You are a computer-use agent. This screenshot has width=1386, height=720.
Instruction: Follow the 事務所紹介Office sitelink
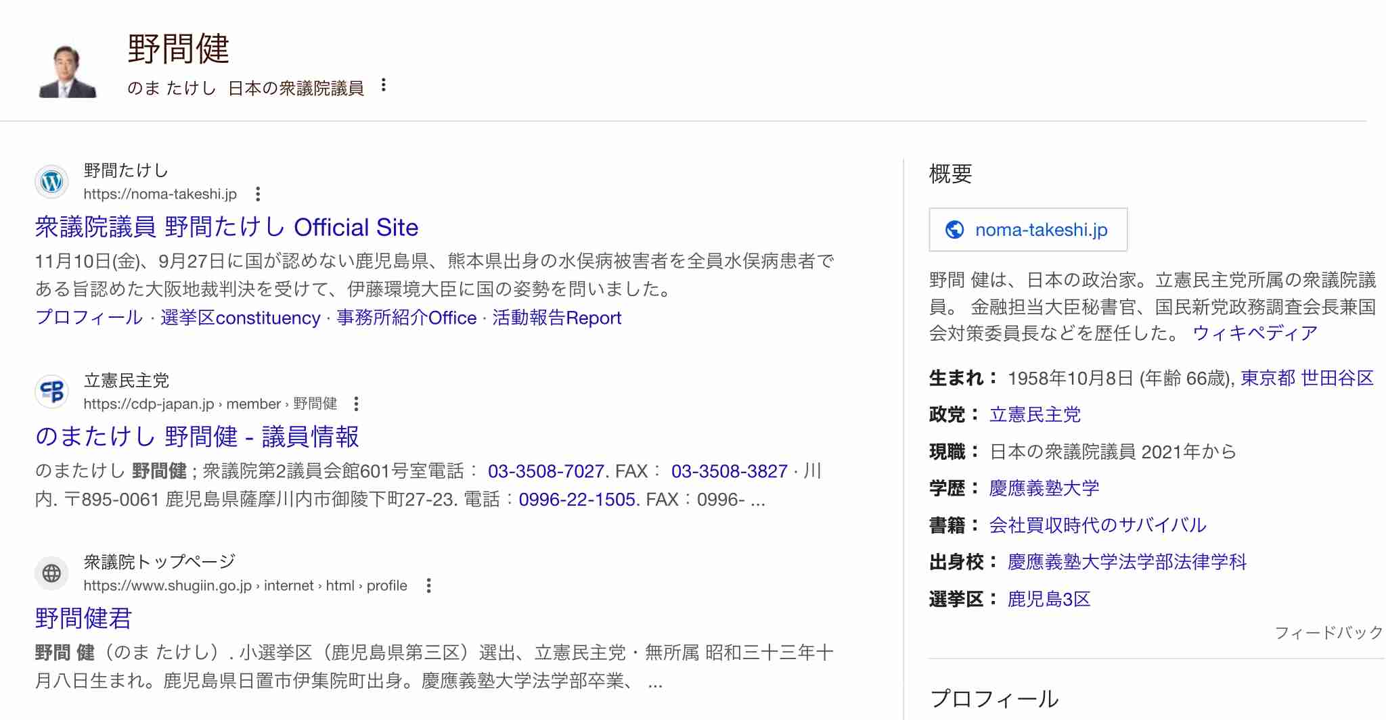coord(407,318)
